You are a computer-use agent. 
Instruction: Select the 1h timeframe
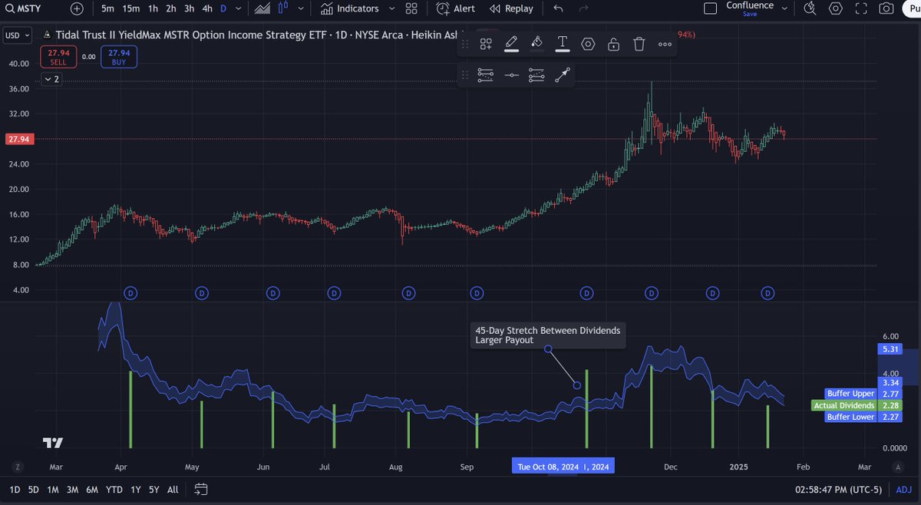pos(153,8)
